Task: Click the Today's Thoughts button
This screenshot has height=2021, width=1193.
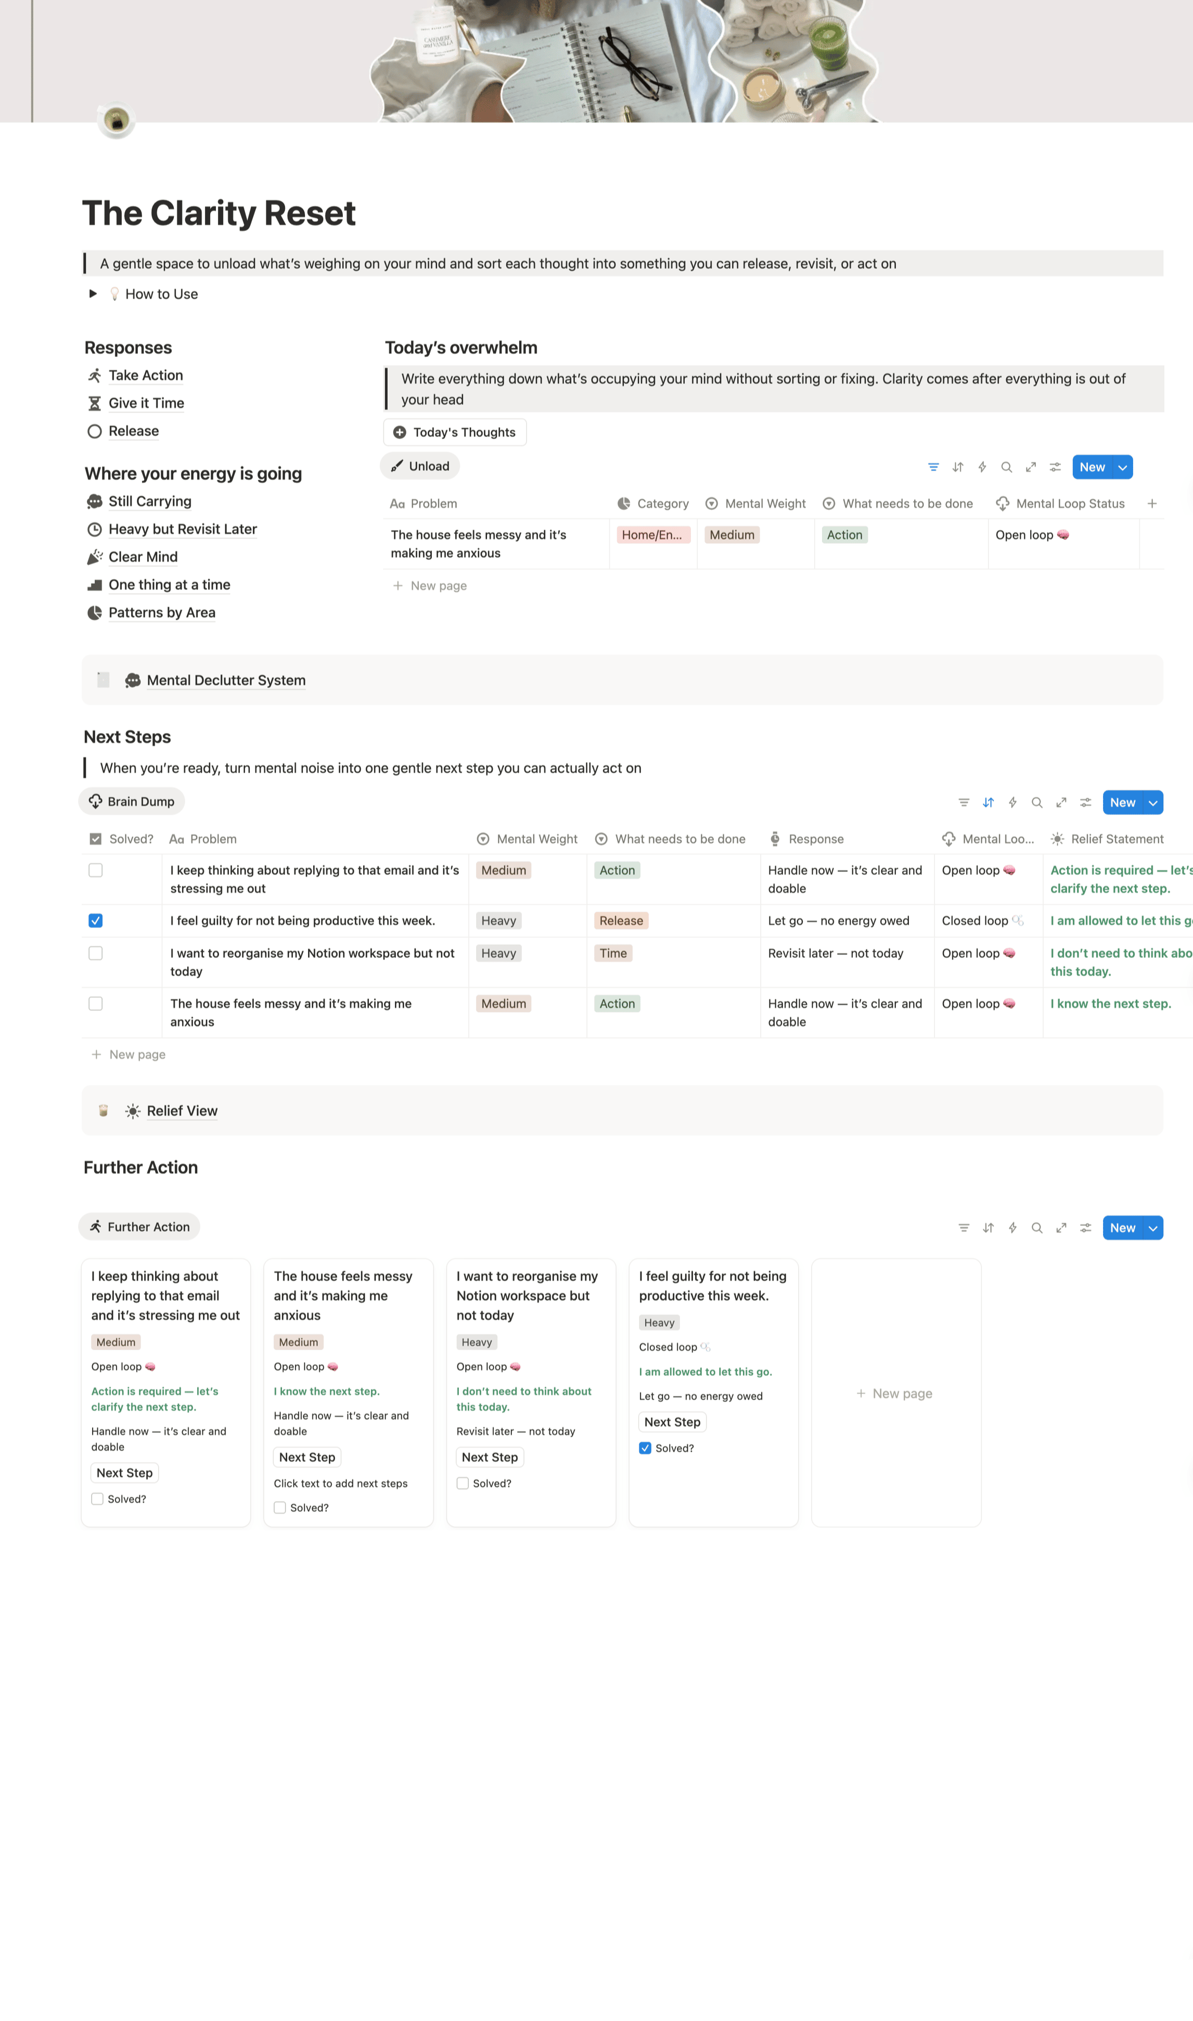Action: [x=455, y=432]
